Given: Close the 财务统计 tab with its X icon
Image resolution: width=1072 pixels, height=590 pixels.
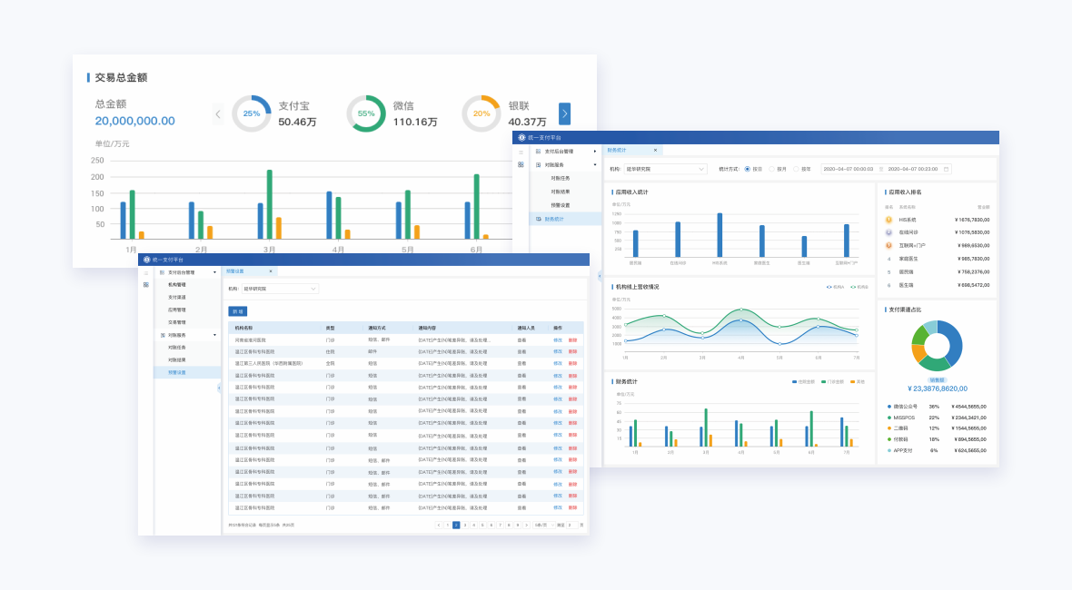Looking at the screenshot, I should [655, 150].
